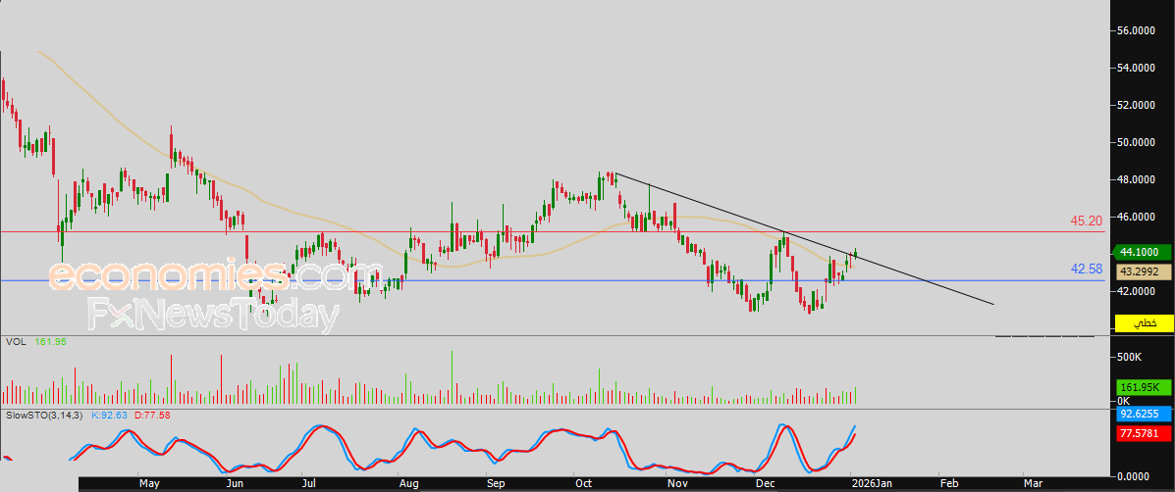This screenshot has height=492, width=1175.
Task: Click the red 77.5781 stochastic D tag
Action: coord(1144,433)
